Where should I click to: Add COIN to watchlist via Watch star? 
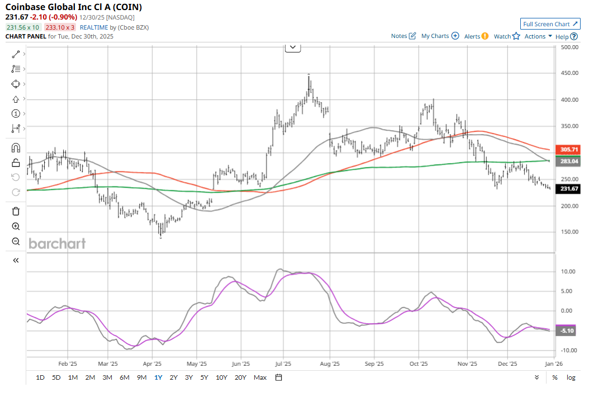click(x=507, y=36)
